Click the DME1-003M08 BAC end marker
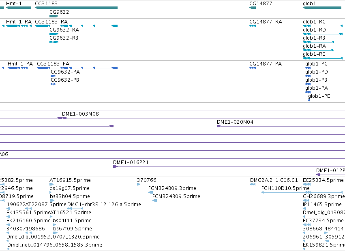The image size is (345, 251). pyautogui.click(x=62, y=118)
